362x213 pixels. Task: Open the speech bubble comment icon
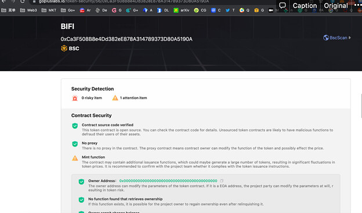[283, 5]
